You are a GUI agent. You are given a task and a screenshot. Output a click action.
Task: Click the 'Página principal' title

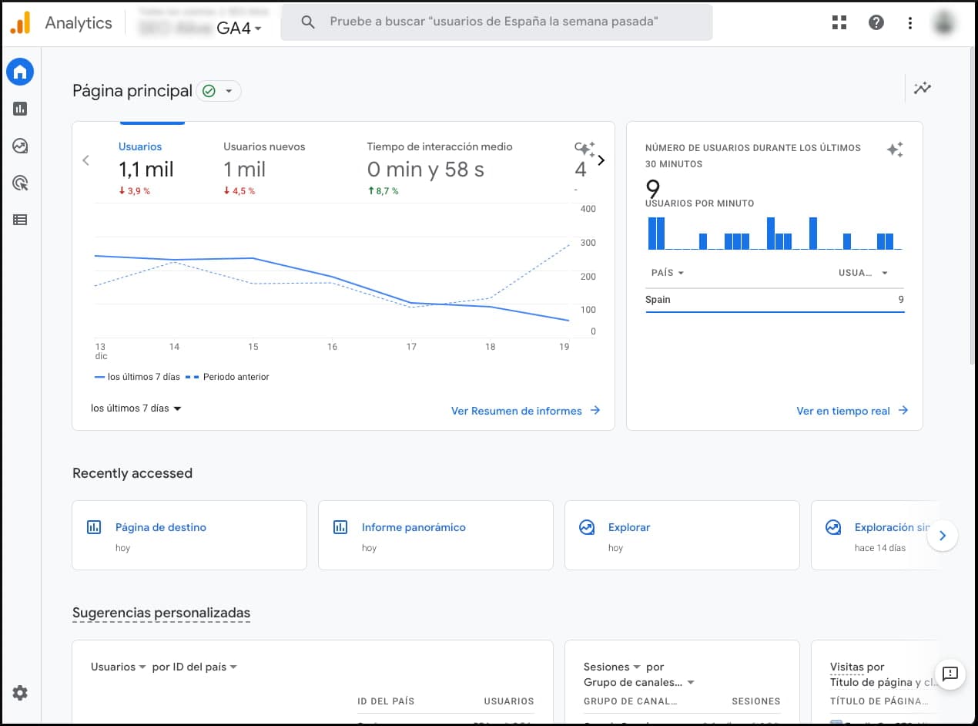[132, 91]
